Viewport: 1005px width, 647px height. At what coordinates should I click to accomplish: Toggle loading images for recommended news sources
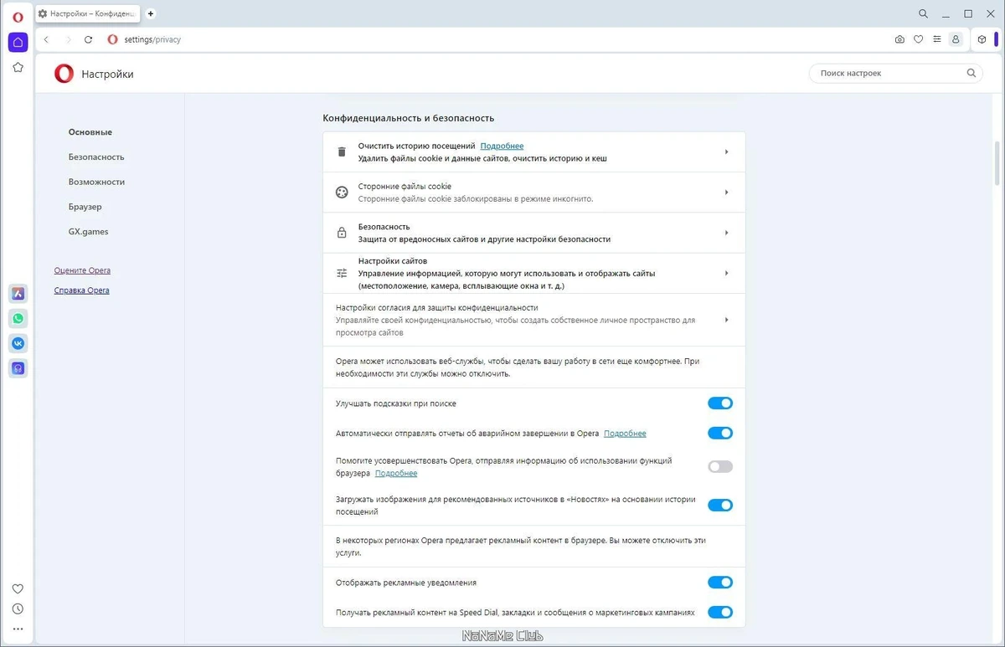click(x=720, y=505)
